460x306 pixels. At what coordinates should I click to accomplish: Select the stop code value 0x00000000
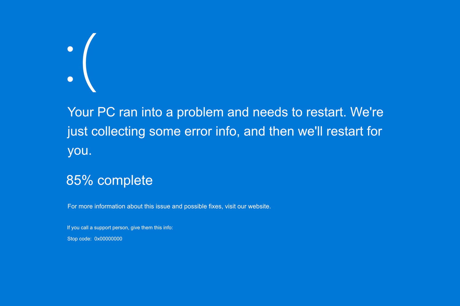[x=108, y=239]
